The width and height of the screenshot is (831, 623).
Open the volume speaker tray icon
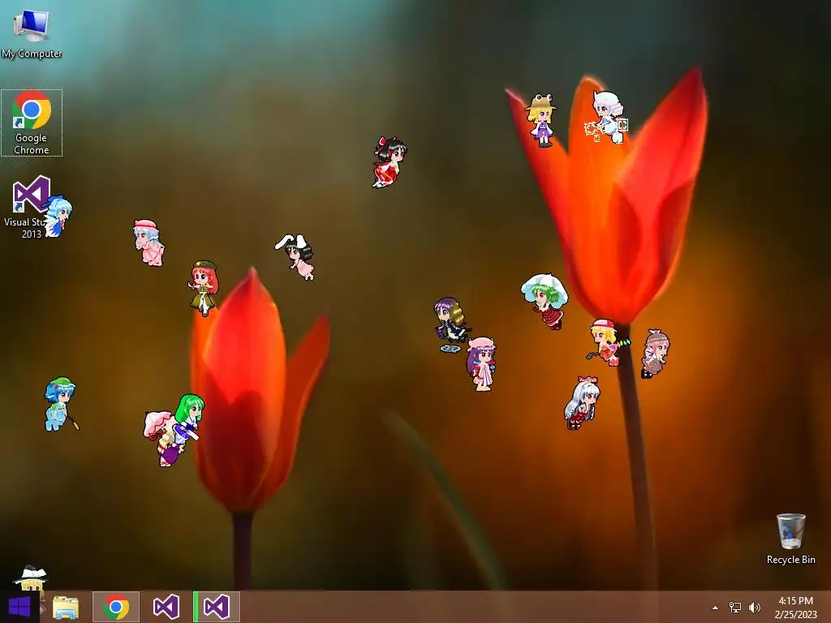point(755,608)
